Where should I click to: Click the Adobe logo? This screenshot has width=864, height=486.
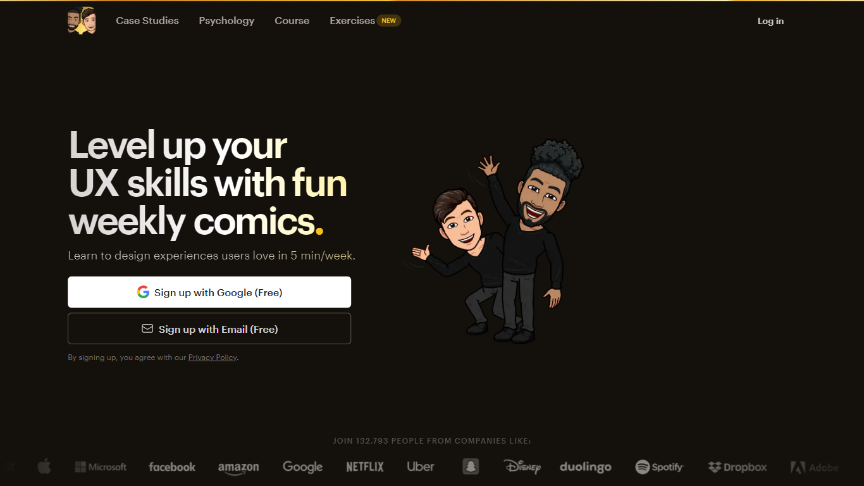click(815, 467)
